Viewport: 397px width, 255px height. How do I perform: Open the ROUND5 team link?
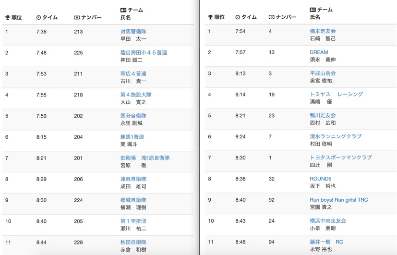pos(320,179)
